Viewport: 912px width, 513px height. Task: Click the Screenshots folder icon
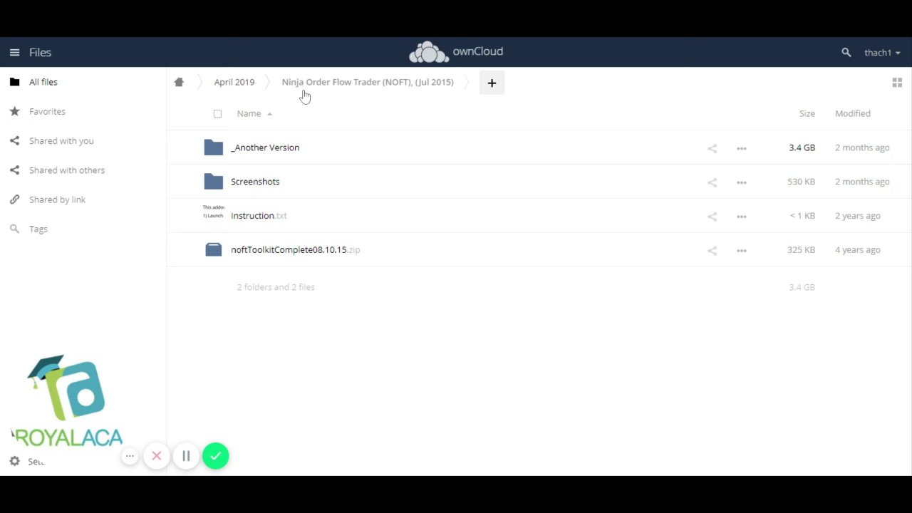pos(213,182)
